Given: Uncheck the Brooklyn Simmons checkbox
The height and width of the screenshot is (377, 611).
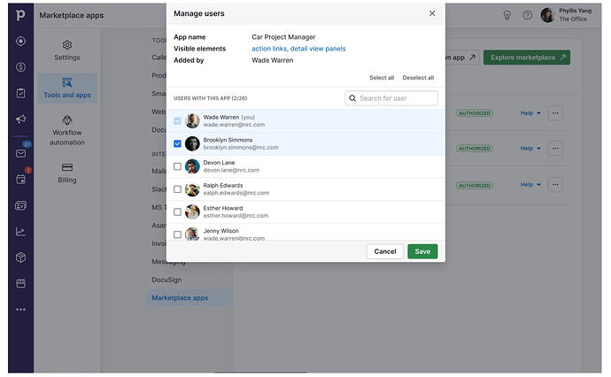Looking at the screenshot, I should (x=178, y=143).
